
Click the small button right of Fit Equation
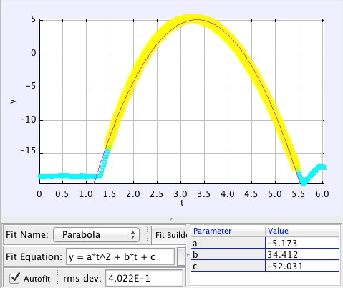[181, 256]
